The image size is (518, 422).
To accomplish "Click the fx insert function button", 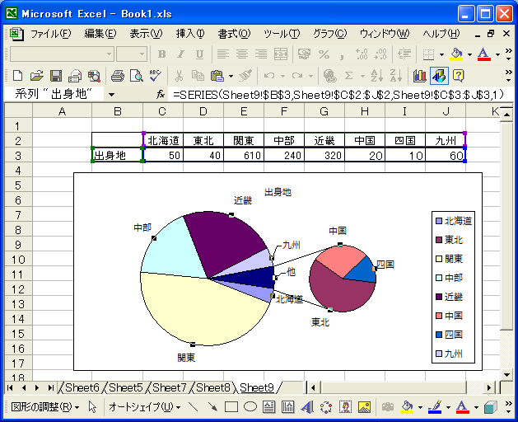I will point(161,95).
